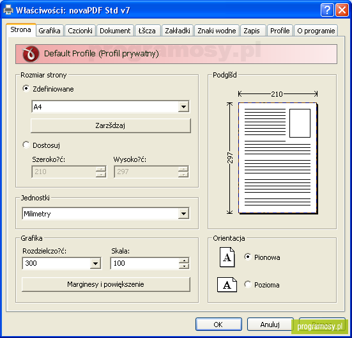Open the O programie tab
This screenshot has height=338, width=352.
coord(316,31)
